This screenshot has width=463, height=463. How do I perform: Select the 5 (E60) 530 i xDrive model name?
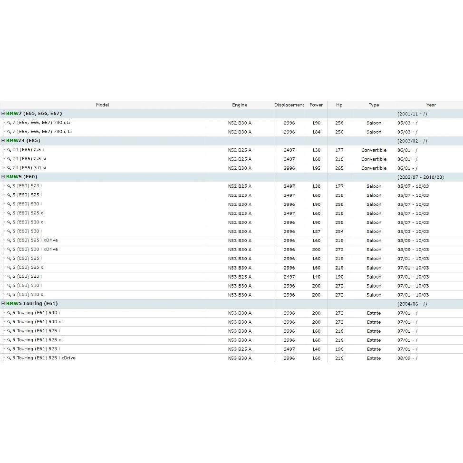[35, 249]
